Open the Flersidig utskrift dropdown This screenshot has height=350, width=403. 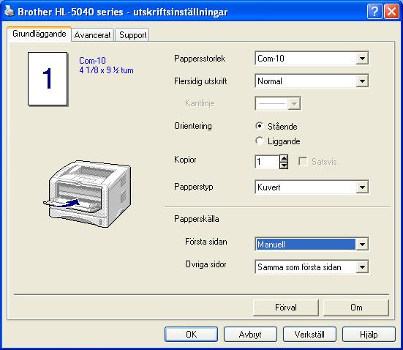tap(312, 81)
